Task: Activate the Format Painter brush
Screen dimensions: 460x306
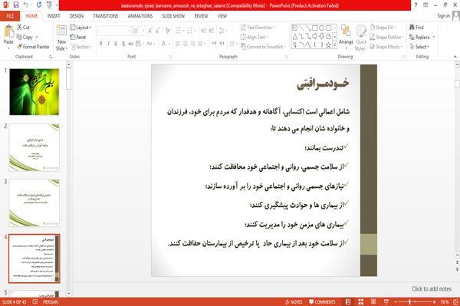Action: pos(20,47)
